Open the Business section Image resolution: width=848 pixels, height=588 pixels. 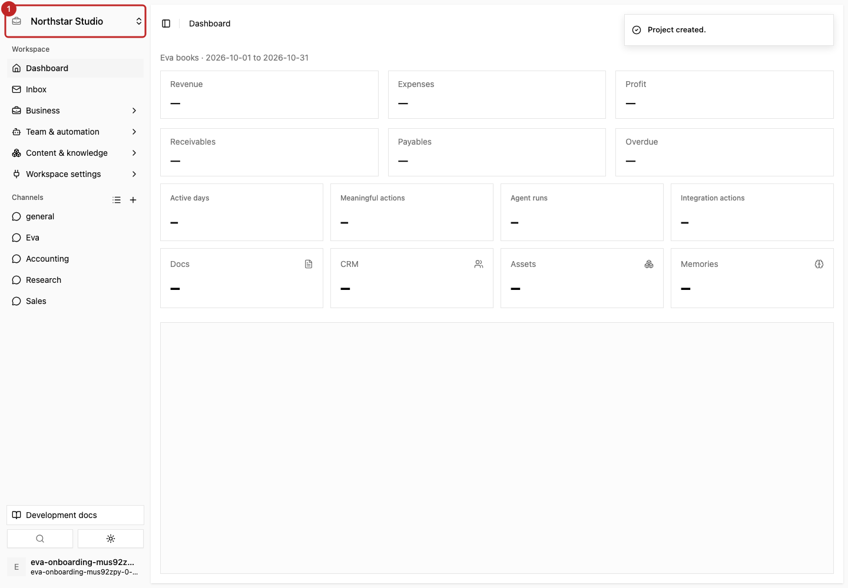(x=75, y=111)
